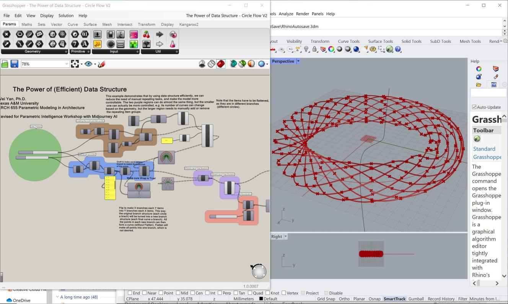The height and width of the screenshot is (304, 508).
Task: Click the Help panel vertical scrollbar down arrow
Action: click(504, 276)
